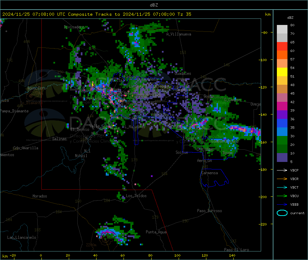The width and height of the screenshot is (308, 260).
Task: Click the Guadales map label
Action: 183,73
